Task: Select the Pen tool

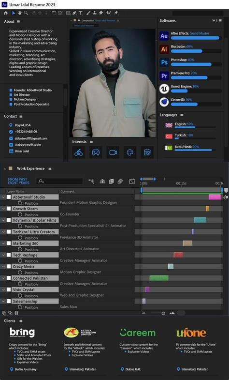Action: pyautogui.click(x=74, y=13)
